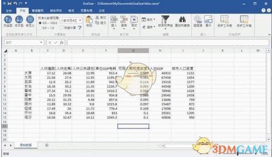Open the name box dropdown showing G17
This screenshot has height=157, width=272.
pyautogui.click(x=41, y=43)
